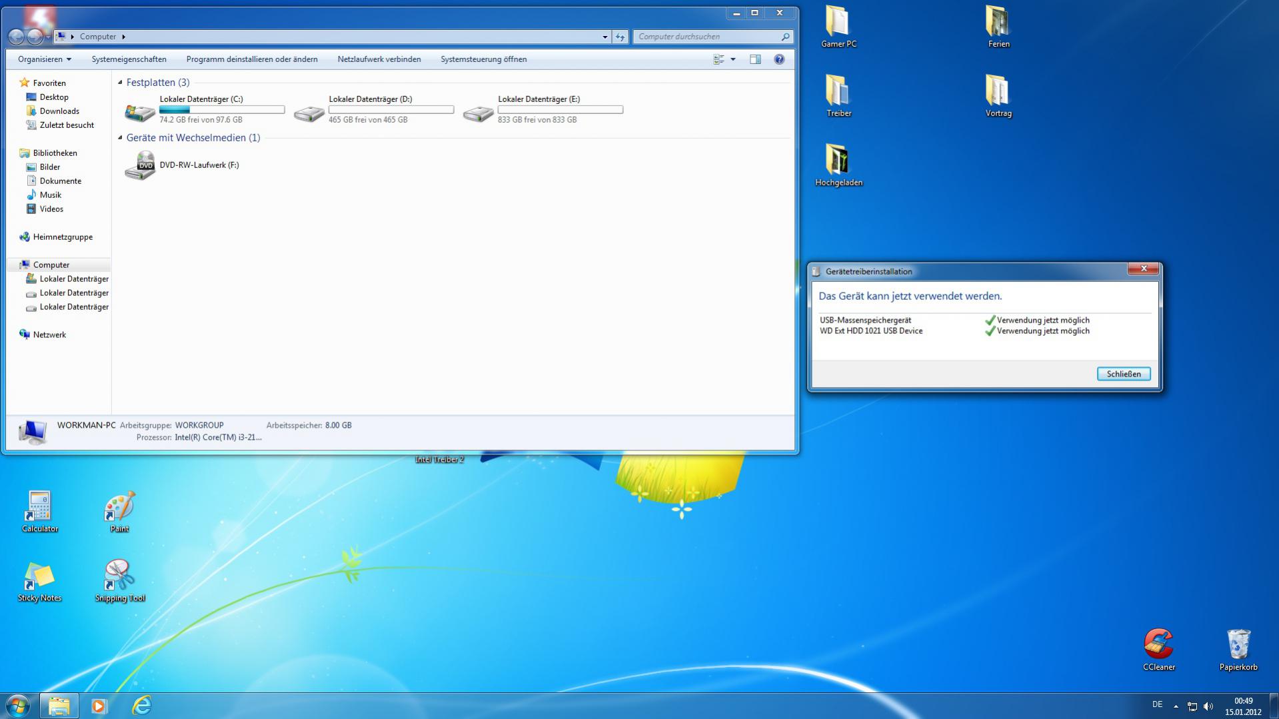Click Systemsteuerung öffnen in toolbar
The image size is (1279, 719).
[x=484, y=59]
